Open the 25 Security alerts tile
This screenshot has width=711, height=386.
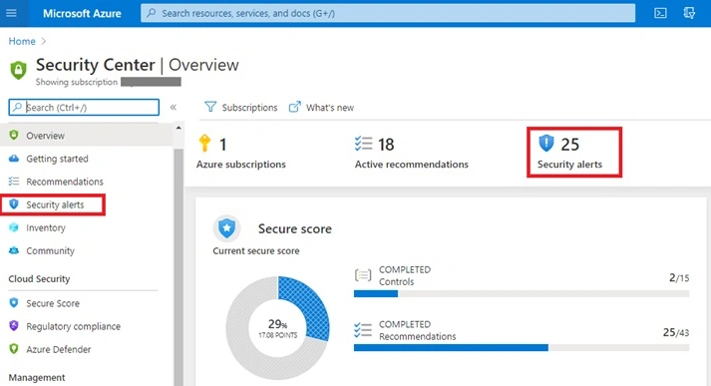(574, 152)
